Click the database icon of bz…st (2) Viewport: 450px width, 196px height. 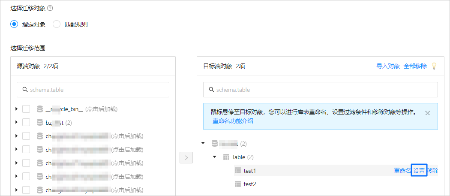pyautogui.click(x=40, y=122)
